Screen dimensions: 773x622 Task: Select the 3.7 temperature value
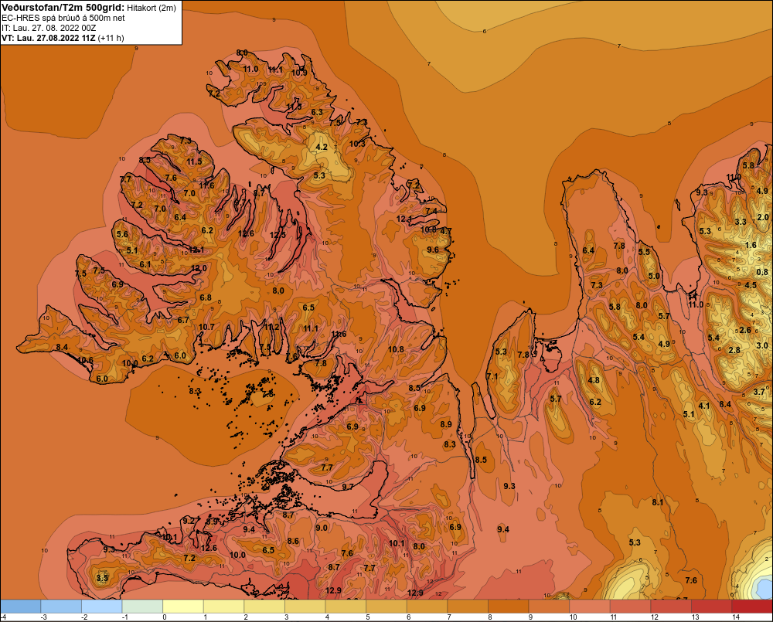click(759, 392)
